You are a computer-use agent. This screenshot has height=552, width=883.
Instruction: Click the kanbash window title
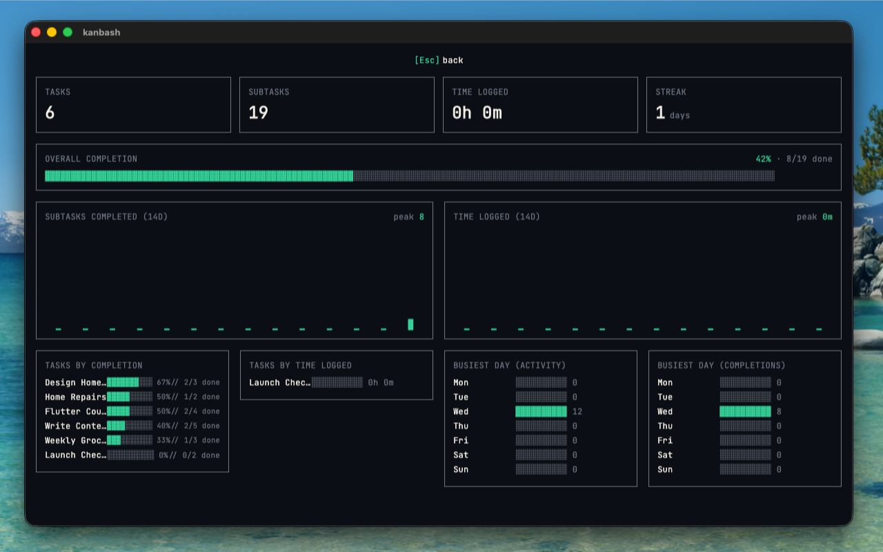coord(101,32)
